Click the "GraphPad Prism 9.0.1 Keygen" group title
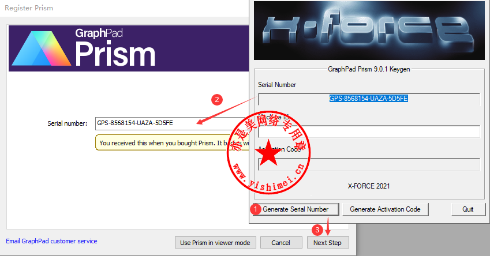490x256 pixels. point(369,69)
